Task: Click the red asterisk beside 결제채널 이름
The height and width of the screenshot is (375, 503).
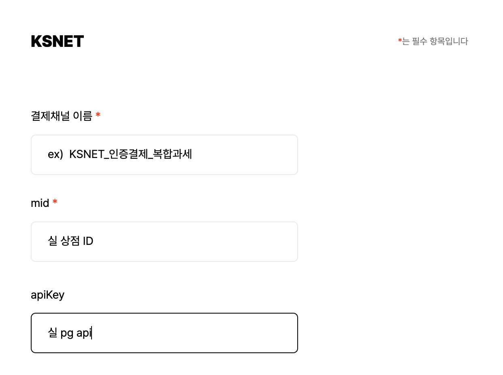Action: click(x=98, y=116)
